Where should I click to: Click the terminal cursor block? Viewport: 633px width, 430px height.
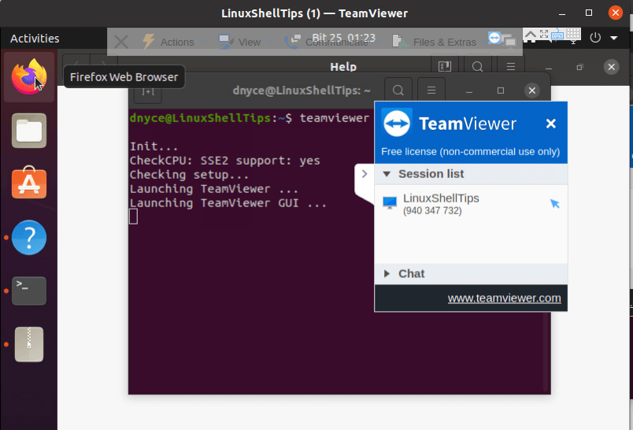pyautogui.click(x=133, y=217)
